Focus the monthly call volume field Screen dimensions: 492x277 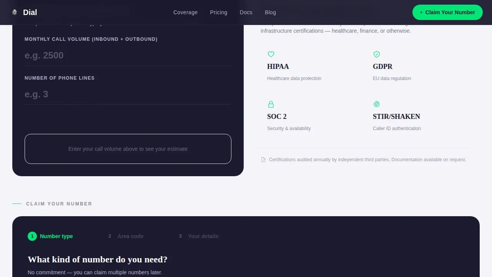[128, 55]
